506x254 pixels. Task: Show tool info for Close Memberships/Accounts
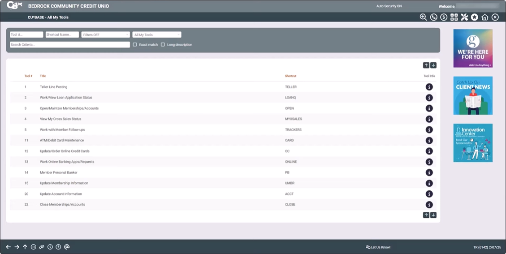click(x=429, y=205)
